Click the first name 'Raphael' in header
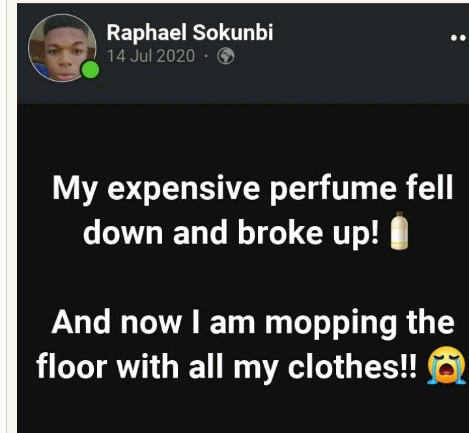The image size is (469, 433). coord(147,33)
